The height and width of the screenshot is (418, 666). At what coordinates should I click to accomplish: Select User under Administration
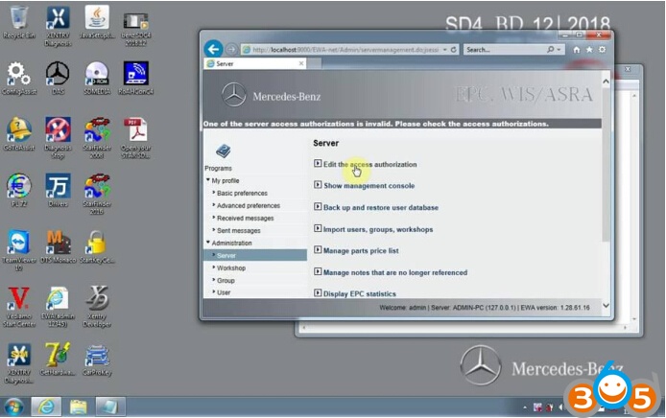[x=224, y=292]
